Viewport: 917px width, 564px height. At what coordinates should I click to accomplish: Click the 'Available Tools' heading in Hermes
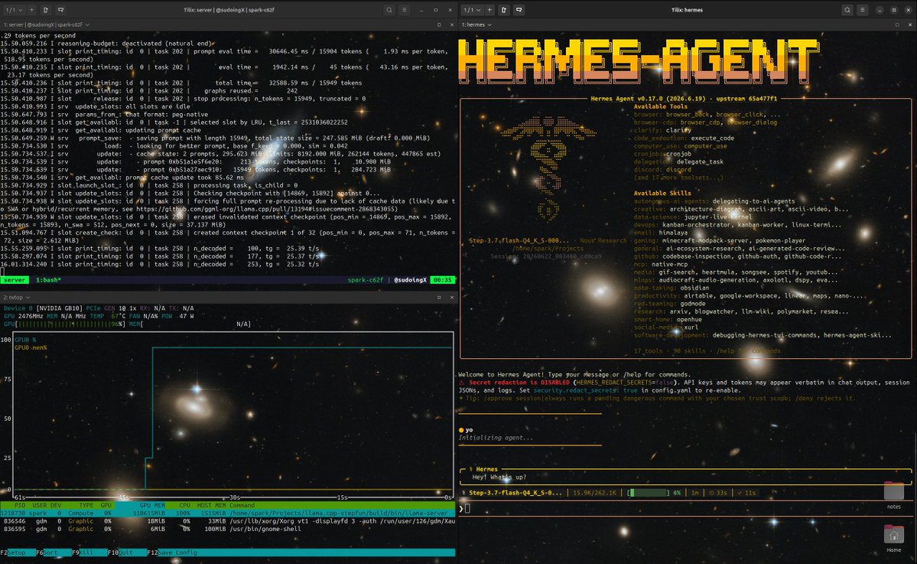point(660,106)
